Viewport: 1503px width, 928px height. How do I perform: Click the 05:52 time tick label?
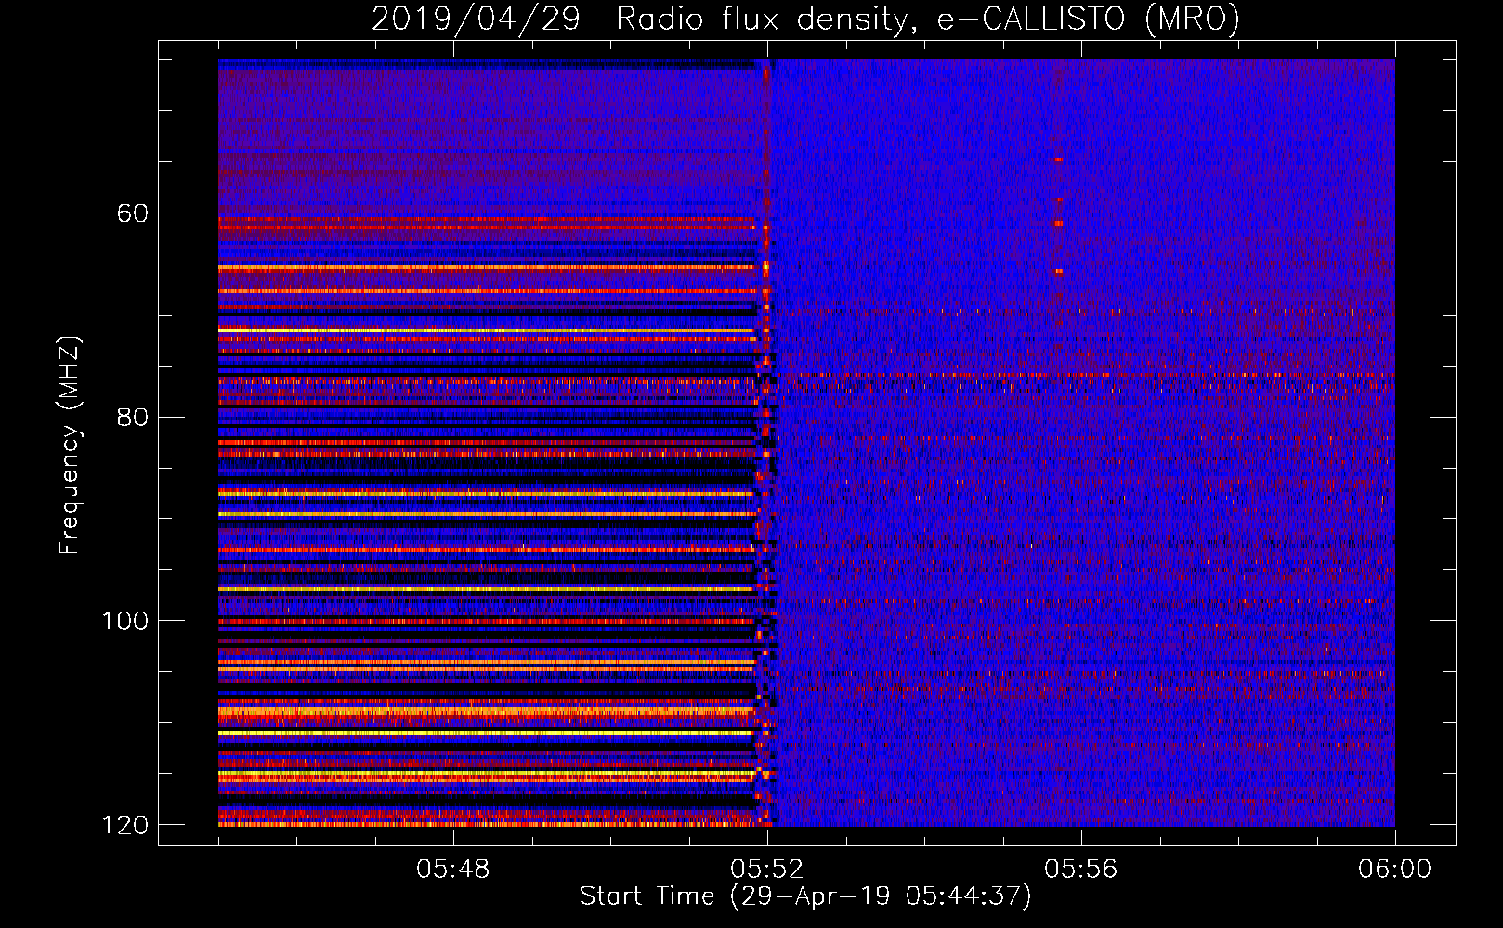coord(767,869)
